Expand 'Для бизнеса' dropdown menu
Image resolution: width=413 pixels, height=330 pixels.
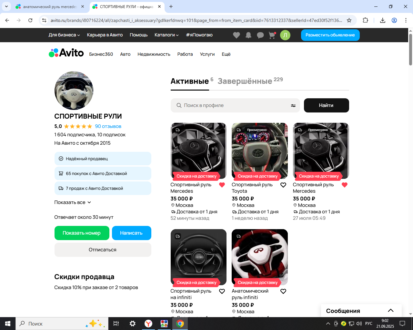(x=64, y=35)
